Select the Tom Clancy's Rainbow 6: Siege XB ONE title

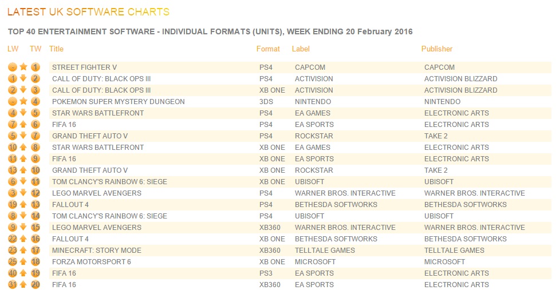(109, 182)
